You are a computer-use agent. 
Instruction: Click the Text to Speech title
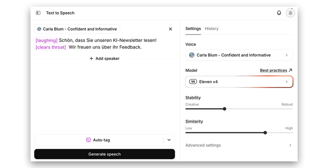pyautogui.click(x=60, y=13)
